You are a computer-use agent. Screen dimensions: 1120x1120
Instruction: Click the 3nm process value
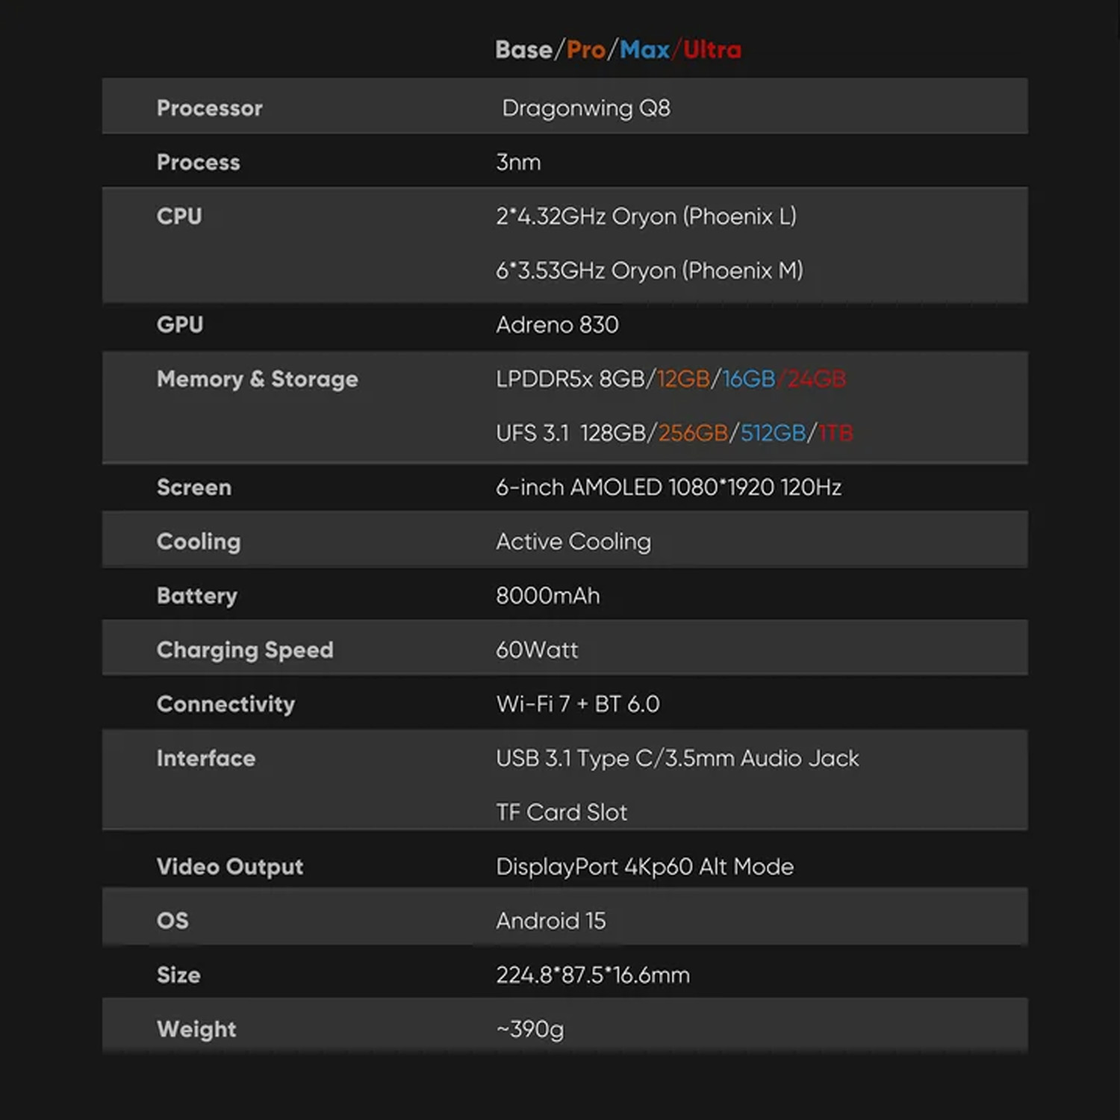point(518,162)
